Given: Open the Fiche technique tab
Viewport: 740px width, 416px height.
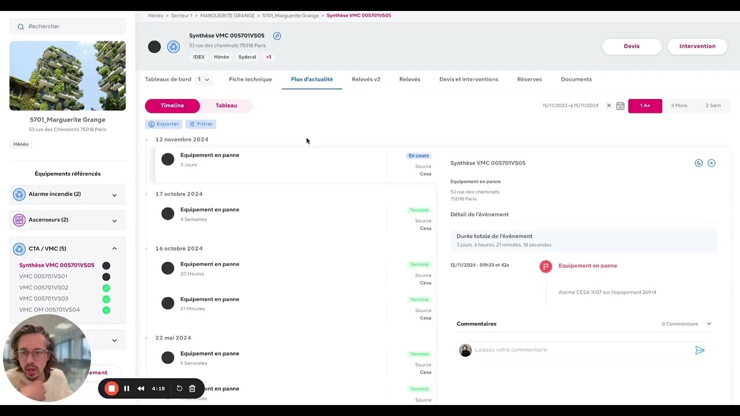Looking at the screenshot, I should coord(250,79).
